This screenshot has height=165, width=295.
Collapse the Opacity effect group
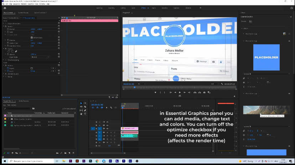(x=4, y=49)
